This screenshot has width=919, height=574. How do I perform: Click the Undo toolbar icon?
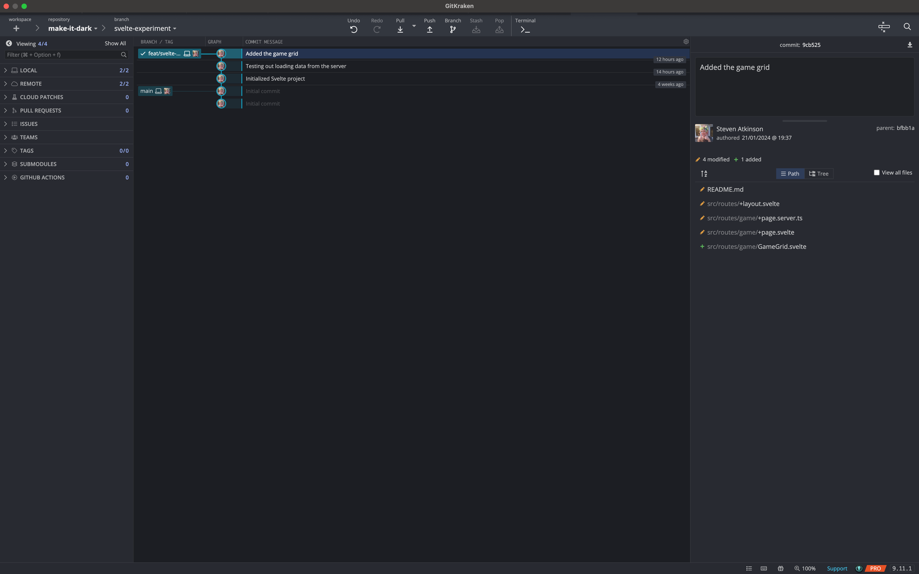pyautogui.click(x=353, y=29)
